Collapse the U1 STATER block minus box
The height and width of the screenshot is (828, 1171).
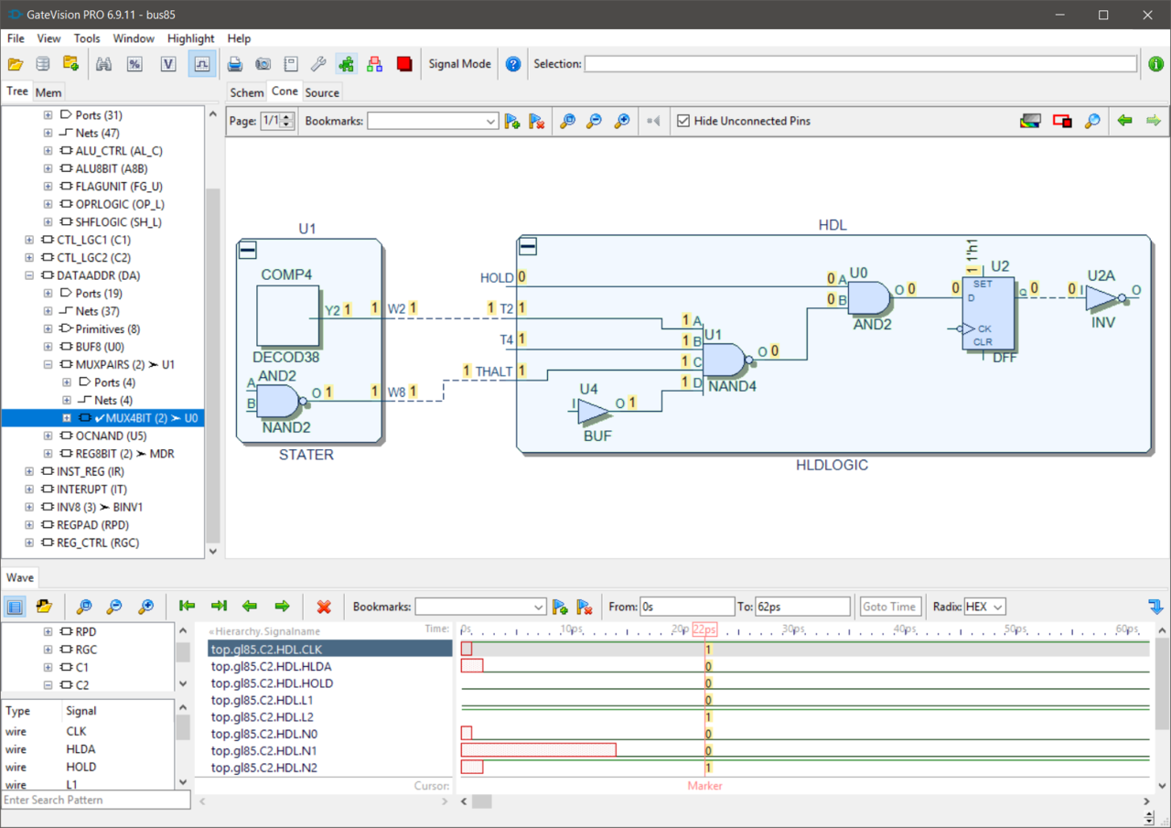point(247,251)
